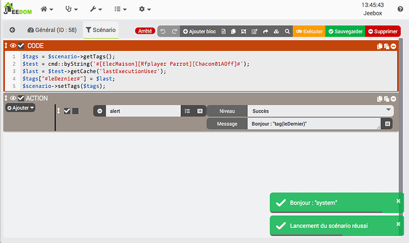The image size is (409, 243).
Task: Open the Jeedom home menu
Action: (x=47, y=9)
